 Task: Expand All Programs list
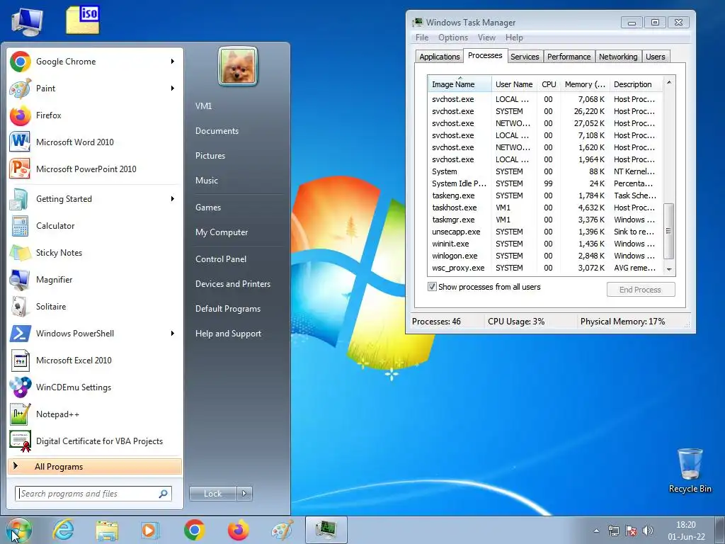tap(95, 467)
